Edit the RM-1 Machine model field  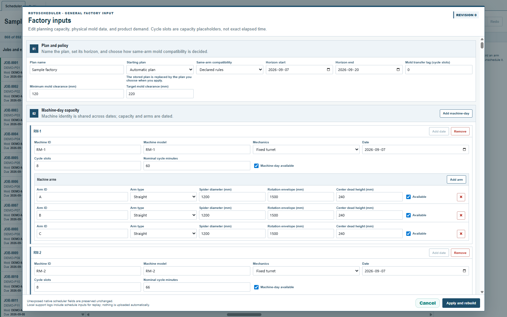pyautogui.click(x=197, y=150)
